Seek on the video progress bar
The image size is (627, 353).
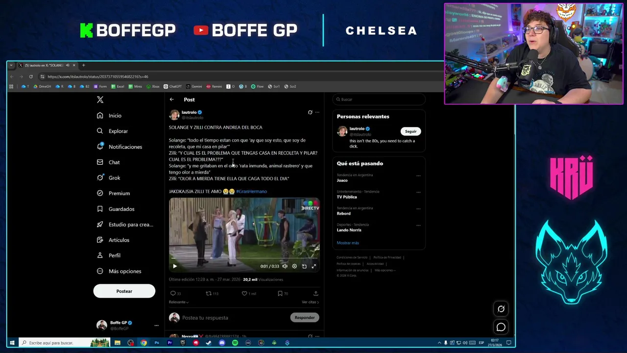click(244, 258)
